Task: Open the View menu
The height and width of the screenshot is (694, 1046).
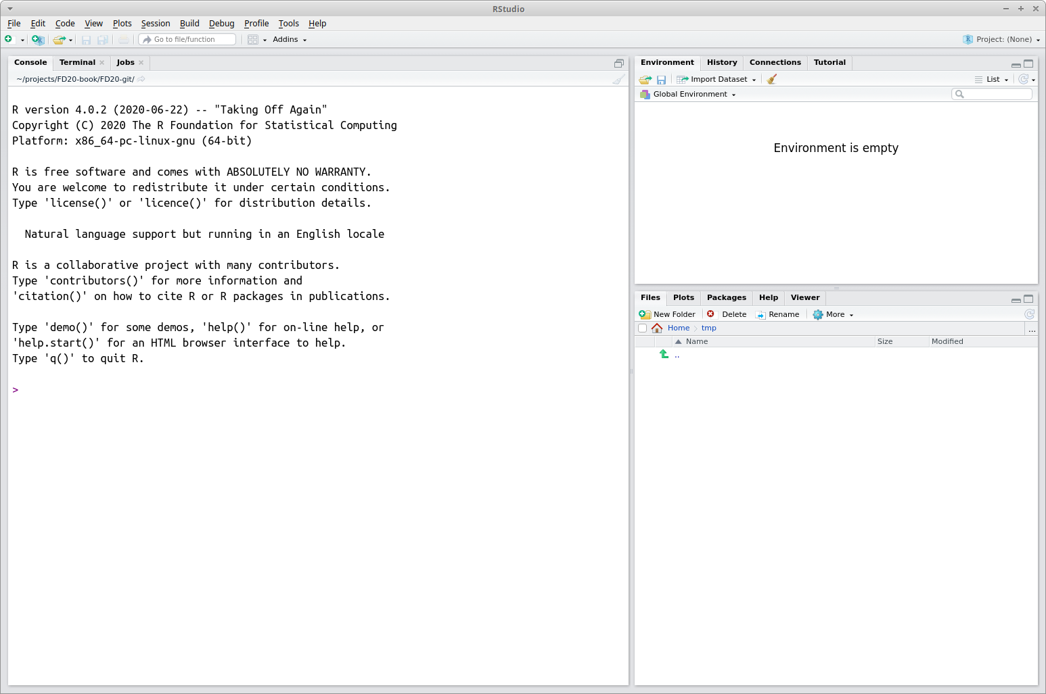Action: pyautogui.click(x=93, y=23)
